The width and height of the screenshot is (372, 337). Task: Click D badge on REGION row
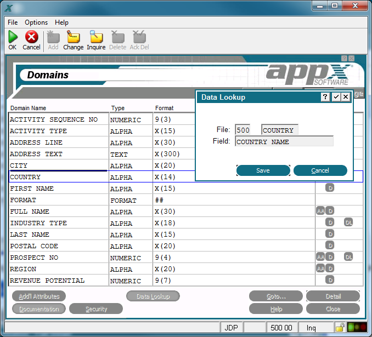click(x=330, y=269)
